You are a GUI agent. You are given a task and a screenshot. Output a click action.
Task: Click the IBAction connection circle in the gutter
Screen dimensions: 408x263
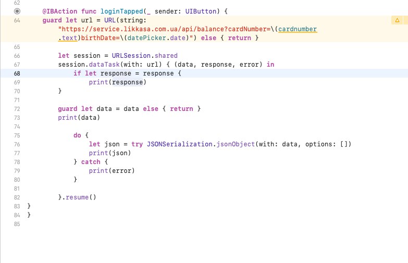(x=17, y=11)
